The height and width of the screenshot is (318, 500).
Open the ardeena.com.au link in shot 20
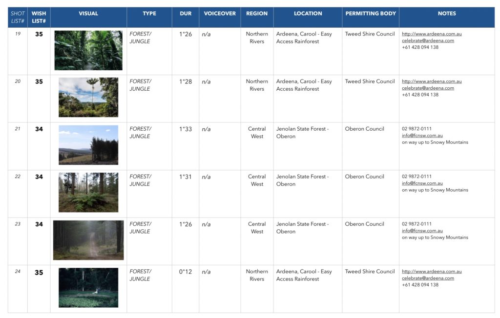[x=432, y=81]
